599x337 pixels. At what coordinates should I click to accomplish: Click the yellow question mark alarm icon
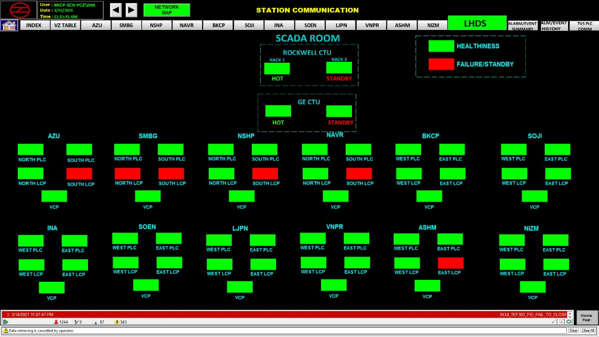click(117, 322)
